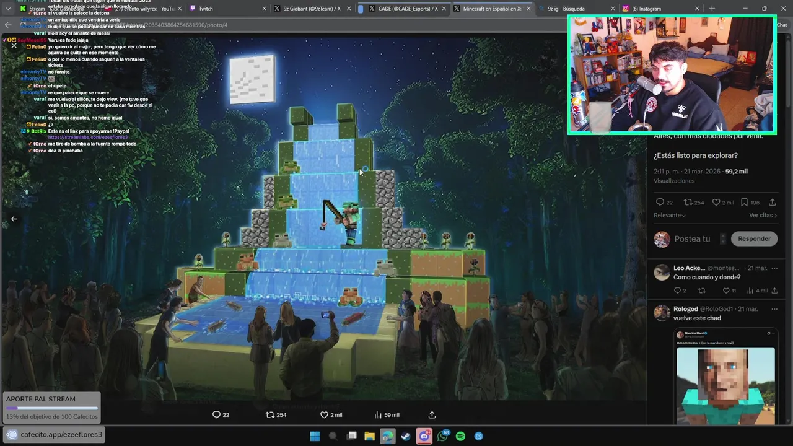
Task: Open more options on Rologod's reply
Action: click(774, 309)
